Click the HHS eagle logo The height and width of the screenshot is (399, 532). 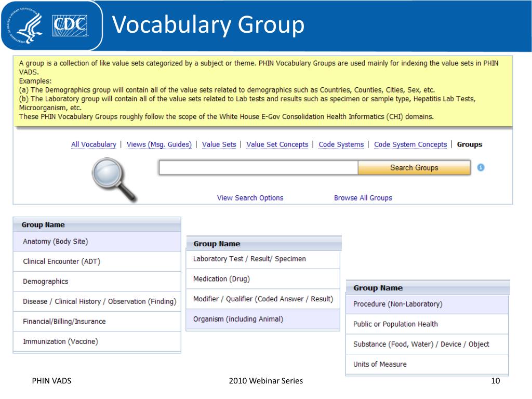(x=24, y=25)
